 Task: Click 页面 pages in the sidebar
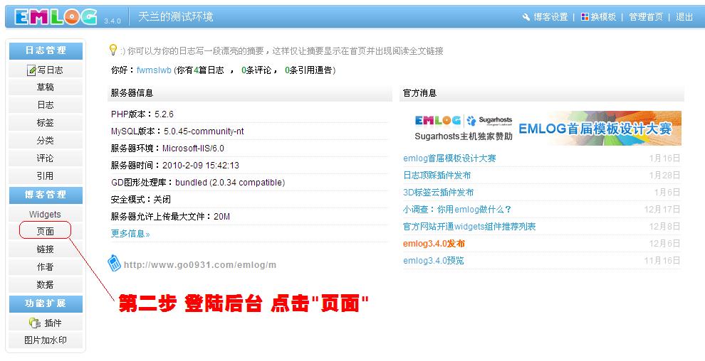(x=46, y=232)
